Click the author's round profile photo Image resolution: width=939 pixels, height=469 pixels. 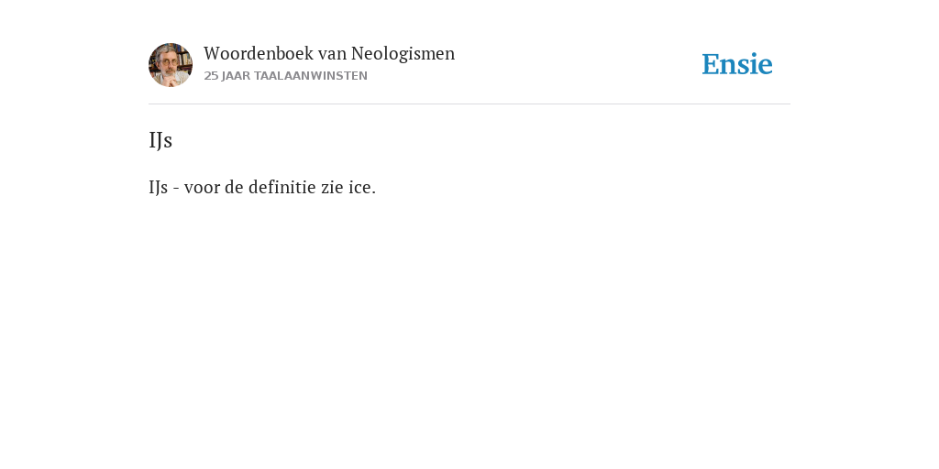point(170,65)
